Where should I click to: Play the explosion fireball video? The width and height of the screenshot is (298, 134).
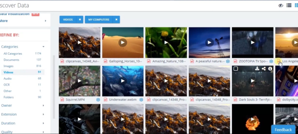(253, 119)
